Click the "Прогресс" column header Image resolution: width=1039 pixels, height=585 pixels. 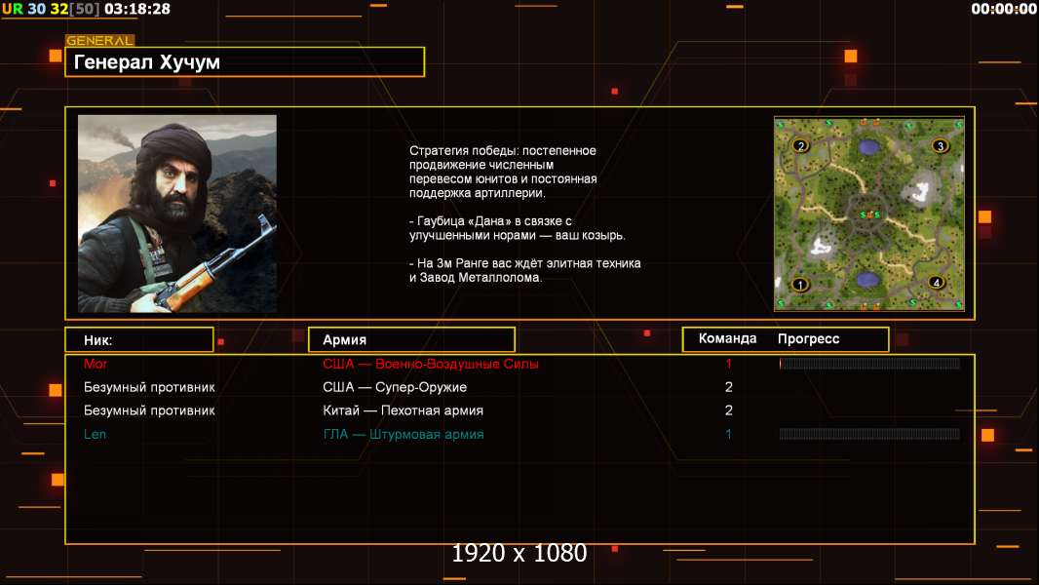coord(808,339)
